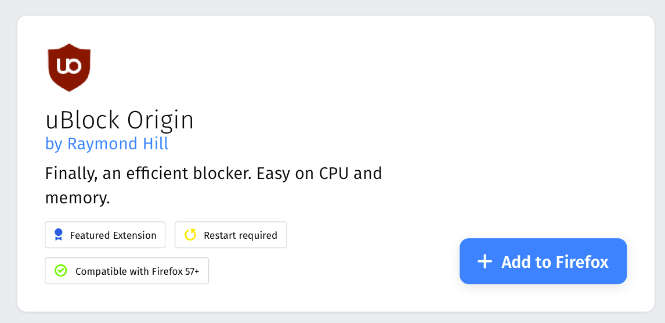
Task: Click the white 'uo' letters inside shield
Action: pyautogui.click(x=68, y=66)
